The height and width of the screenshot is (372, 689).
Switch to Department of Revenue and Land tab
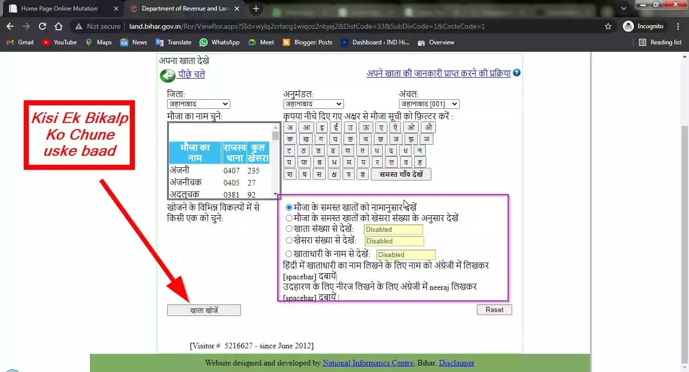(179, 9)
